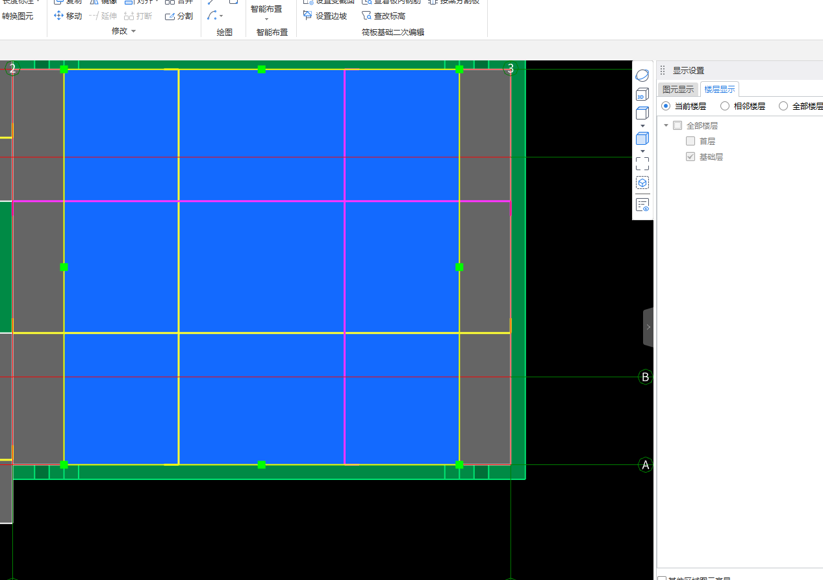Open dropdown below wireframe cube icon
The image size is (823, 580).
click(x=642, y=125)
